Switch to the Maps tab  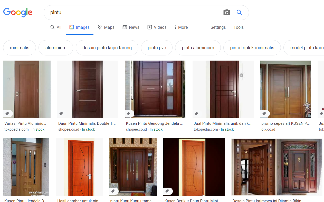[106, 27]
